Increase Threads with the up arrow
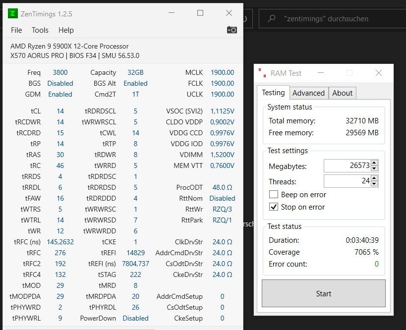406x330 pixels. [374, 178]
